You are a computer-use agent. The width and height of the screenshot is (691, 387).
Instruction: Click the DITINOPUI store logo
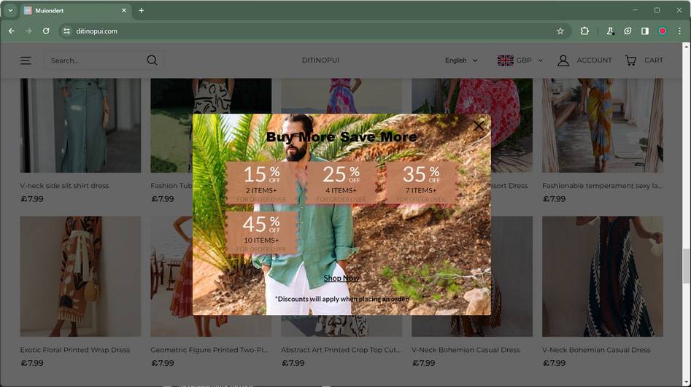tap(320, 60)
